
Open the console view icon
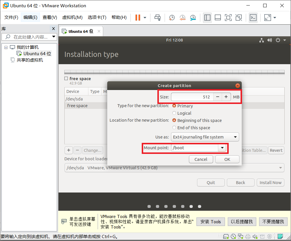253,18
